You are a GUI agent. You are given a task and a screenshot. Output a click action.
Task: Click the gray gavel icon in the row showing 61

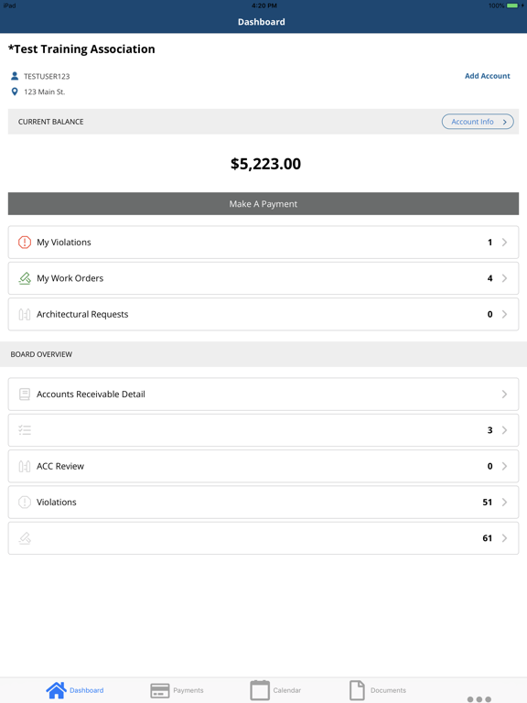click(25, 538)
